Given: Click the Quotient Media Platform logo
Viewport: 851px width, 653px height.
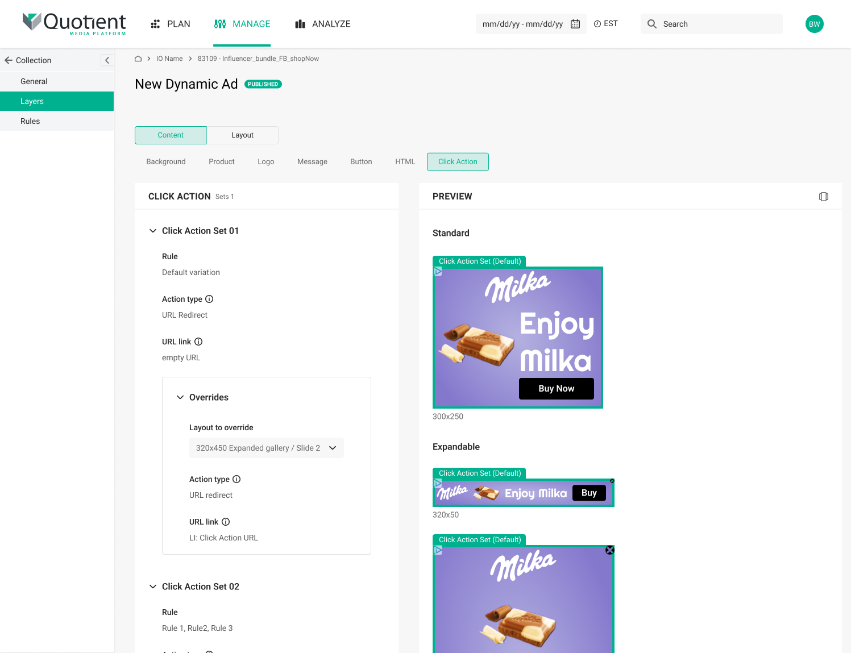Looking at the screenshot, I should 74,24.
